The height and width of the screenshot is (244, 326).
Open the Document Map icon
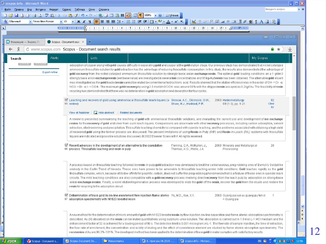[x=135, y=15]
